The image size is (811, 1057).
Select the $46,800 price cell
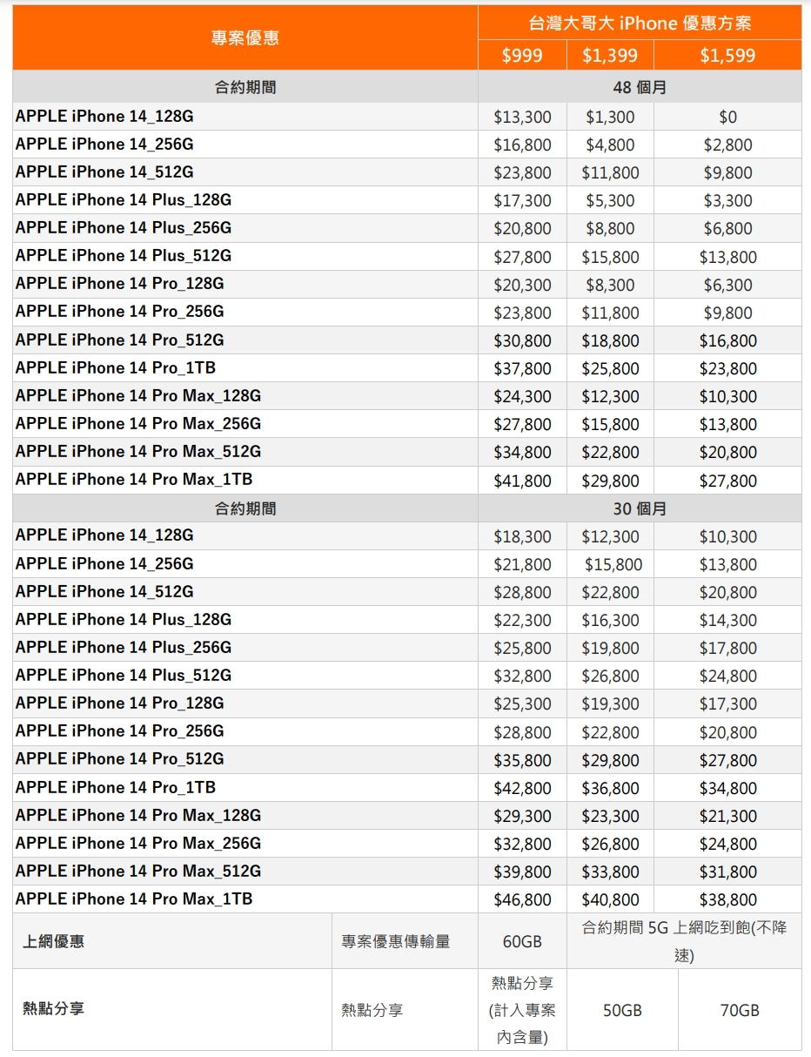(x=522, y=899)
